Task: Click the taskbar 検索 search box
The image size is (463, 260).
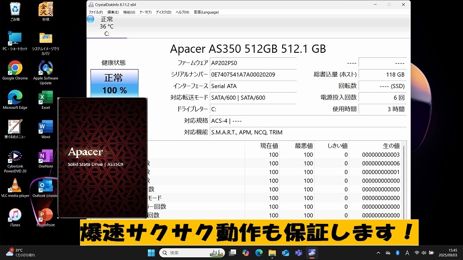Action: coord(192,253)
